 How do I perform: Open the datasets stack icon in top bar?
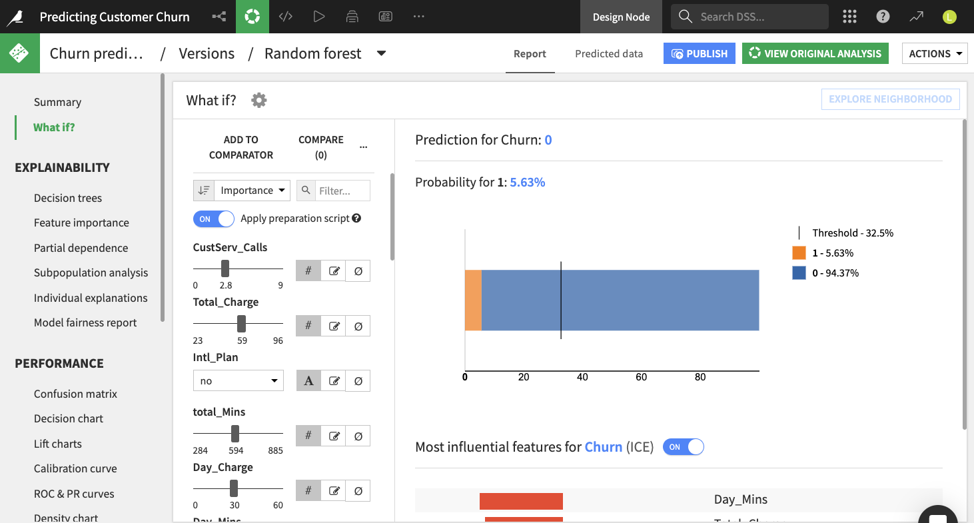(352, 16)
